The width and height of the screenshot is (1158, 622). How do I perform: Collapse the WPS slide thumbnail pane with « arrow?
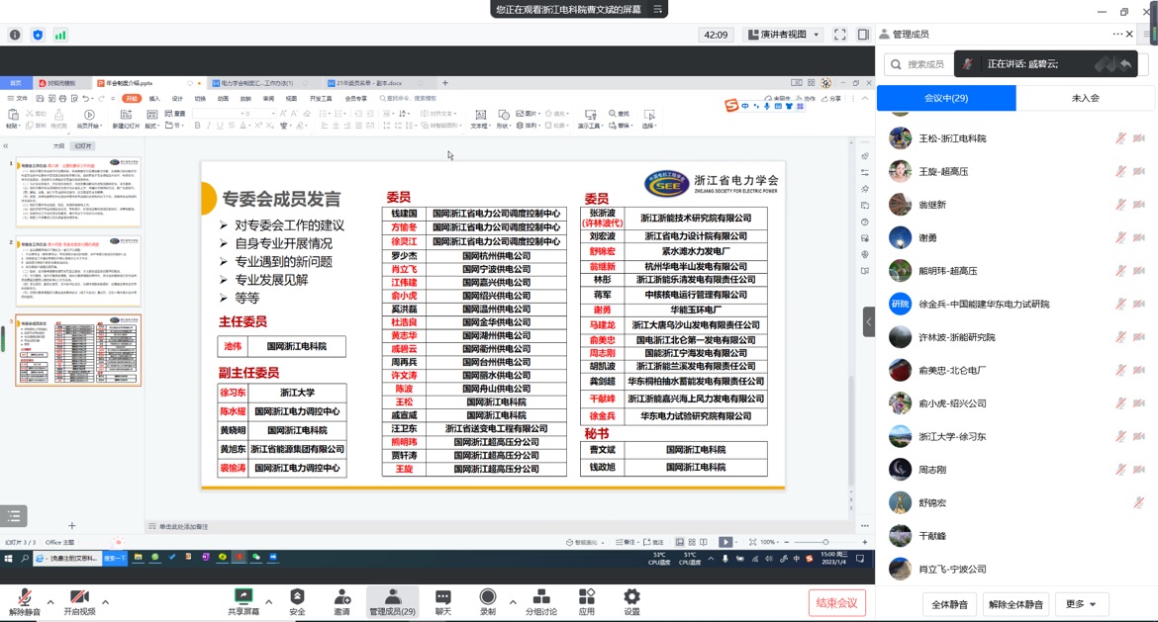point(6,146)
